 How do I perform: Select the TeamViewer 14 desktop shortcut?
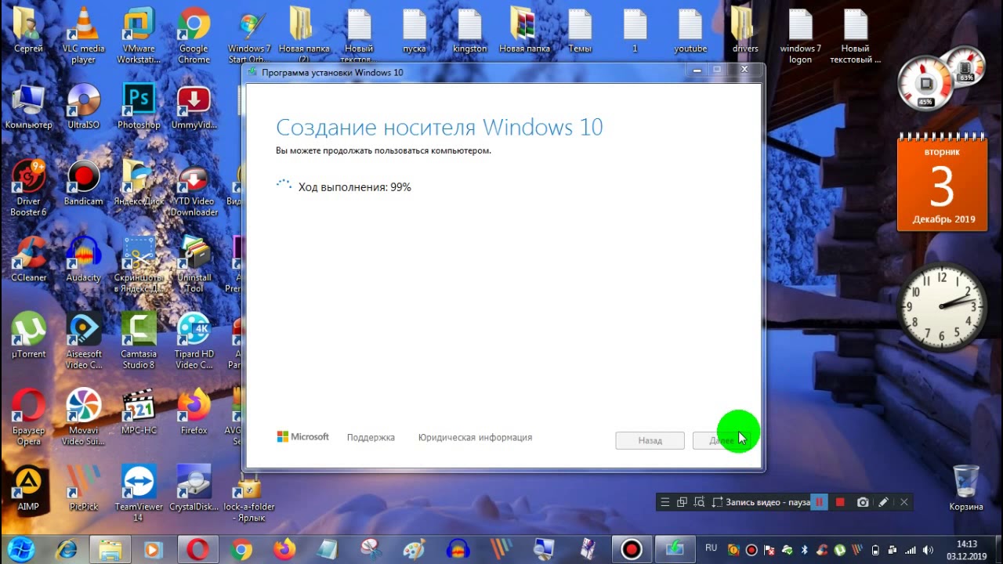[139, 493]
